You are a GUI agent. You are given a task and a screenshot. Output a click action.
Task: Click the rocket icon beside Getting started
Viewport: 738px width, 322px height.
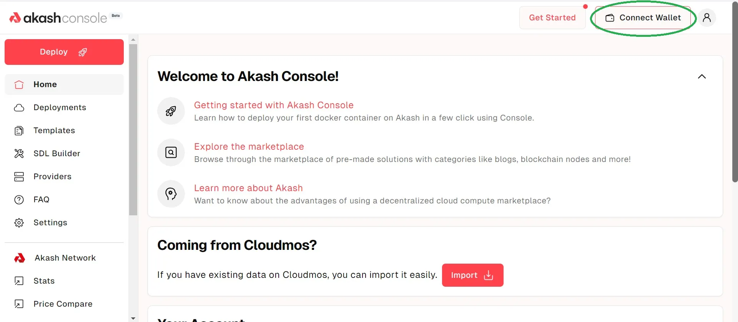(171, 111)
